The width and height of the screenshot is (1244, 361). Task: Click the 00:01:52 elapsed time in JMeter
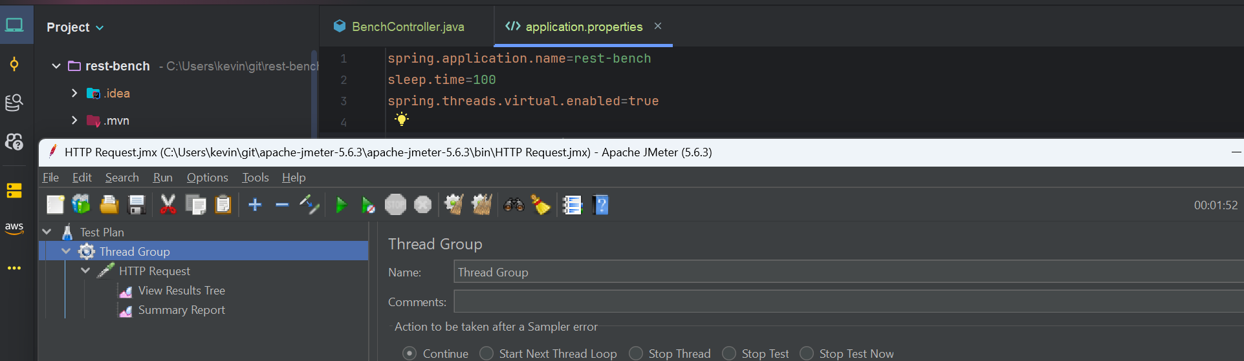(x=1216, y=205)
